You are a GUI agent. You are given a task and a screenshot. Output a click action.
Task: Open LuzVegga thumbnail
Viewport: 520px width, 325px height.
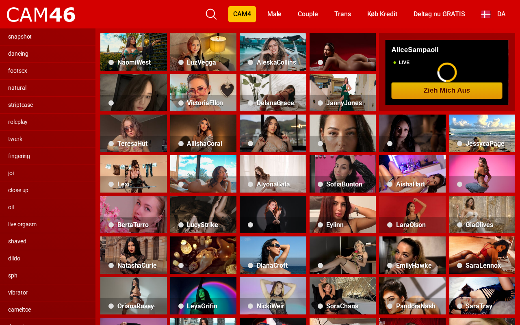tap(203, 52)
